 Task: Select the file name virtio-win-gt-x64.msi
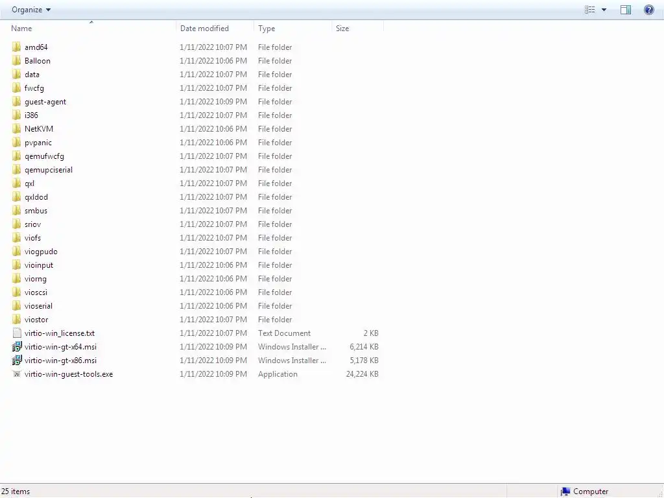pos(60,347)
